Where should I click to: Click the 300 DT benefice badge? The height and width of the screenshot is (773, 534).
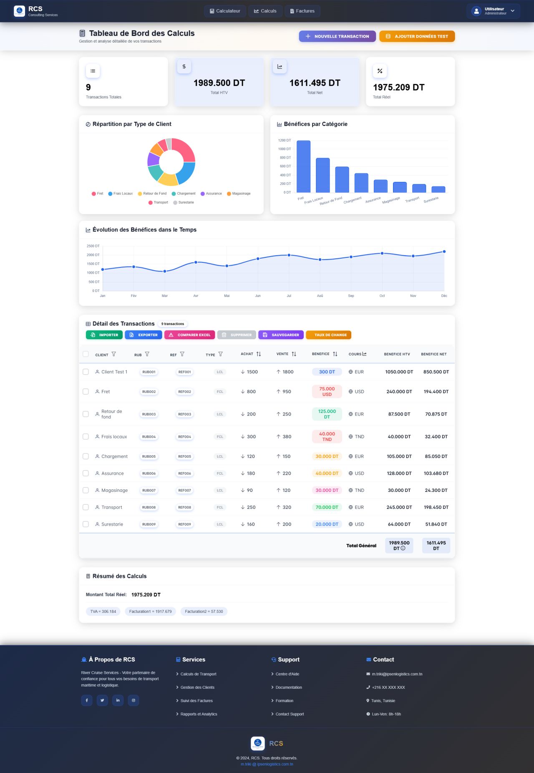327,372
